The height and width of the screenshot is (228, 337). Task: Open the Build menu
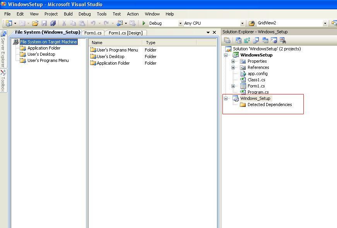[68, 14]
